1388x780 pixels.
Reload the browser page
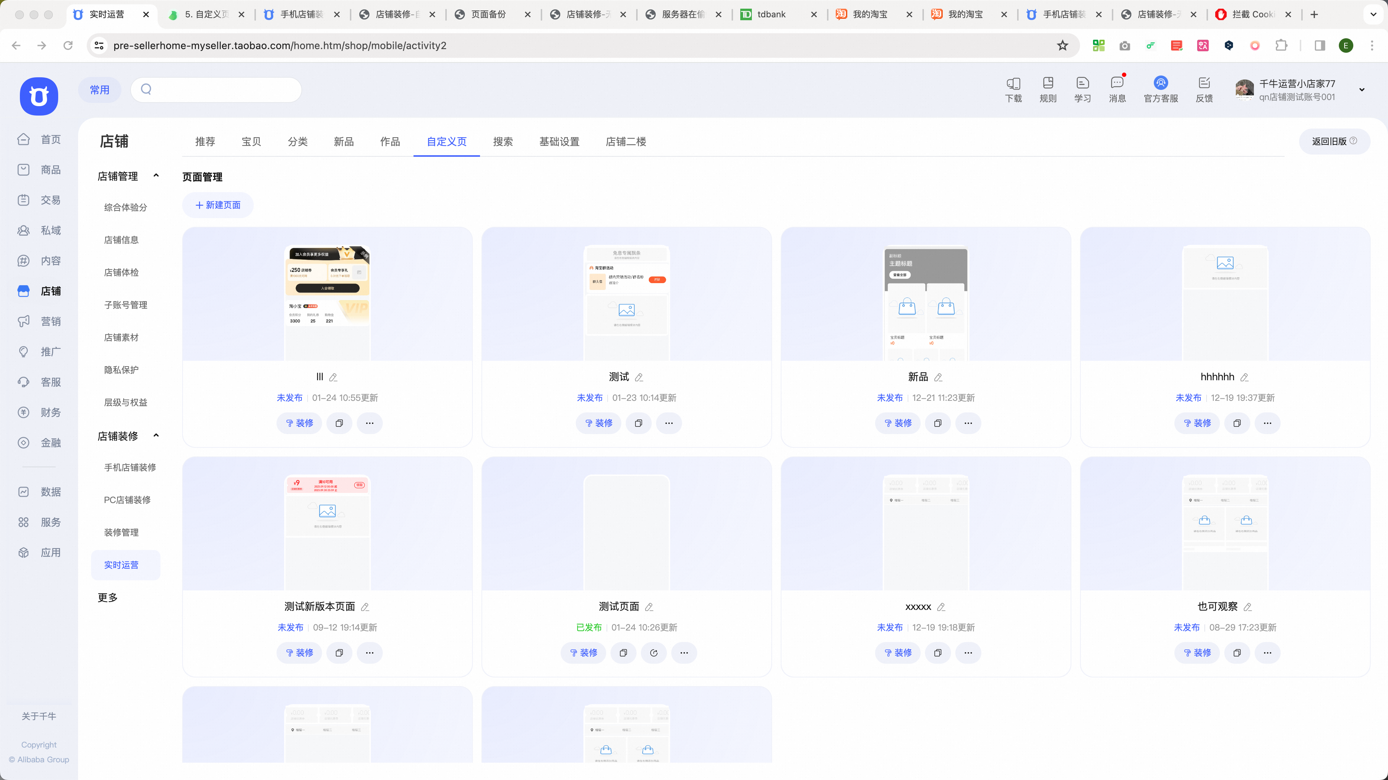click(68, 46)
